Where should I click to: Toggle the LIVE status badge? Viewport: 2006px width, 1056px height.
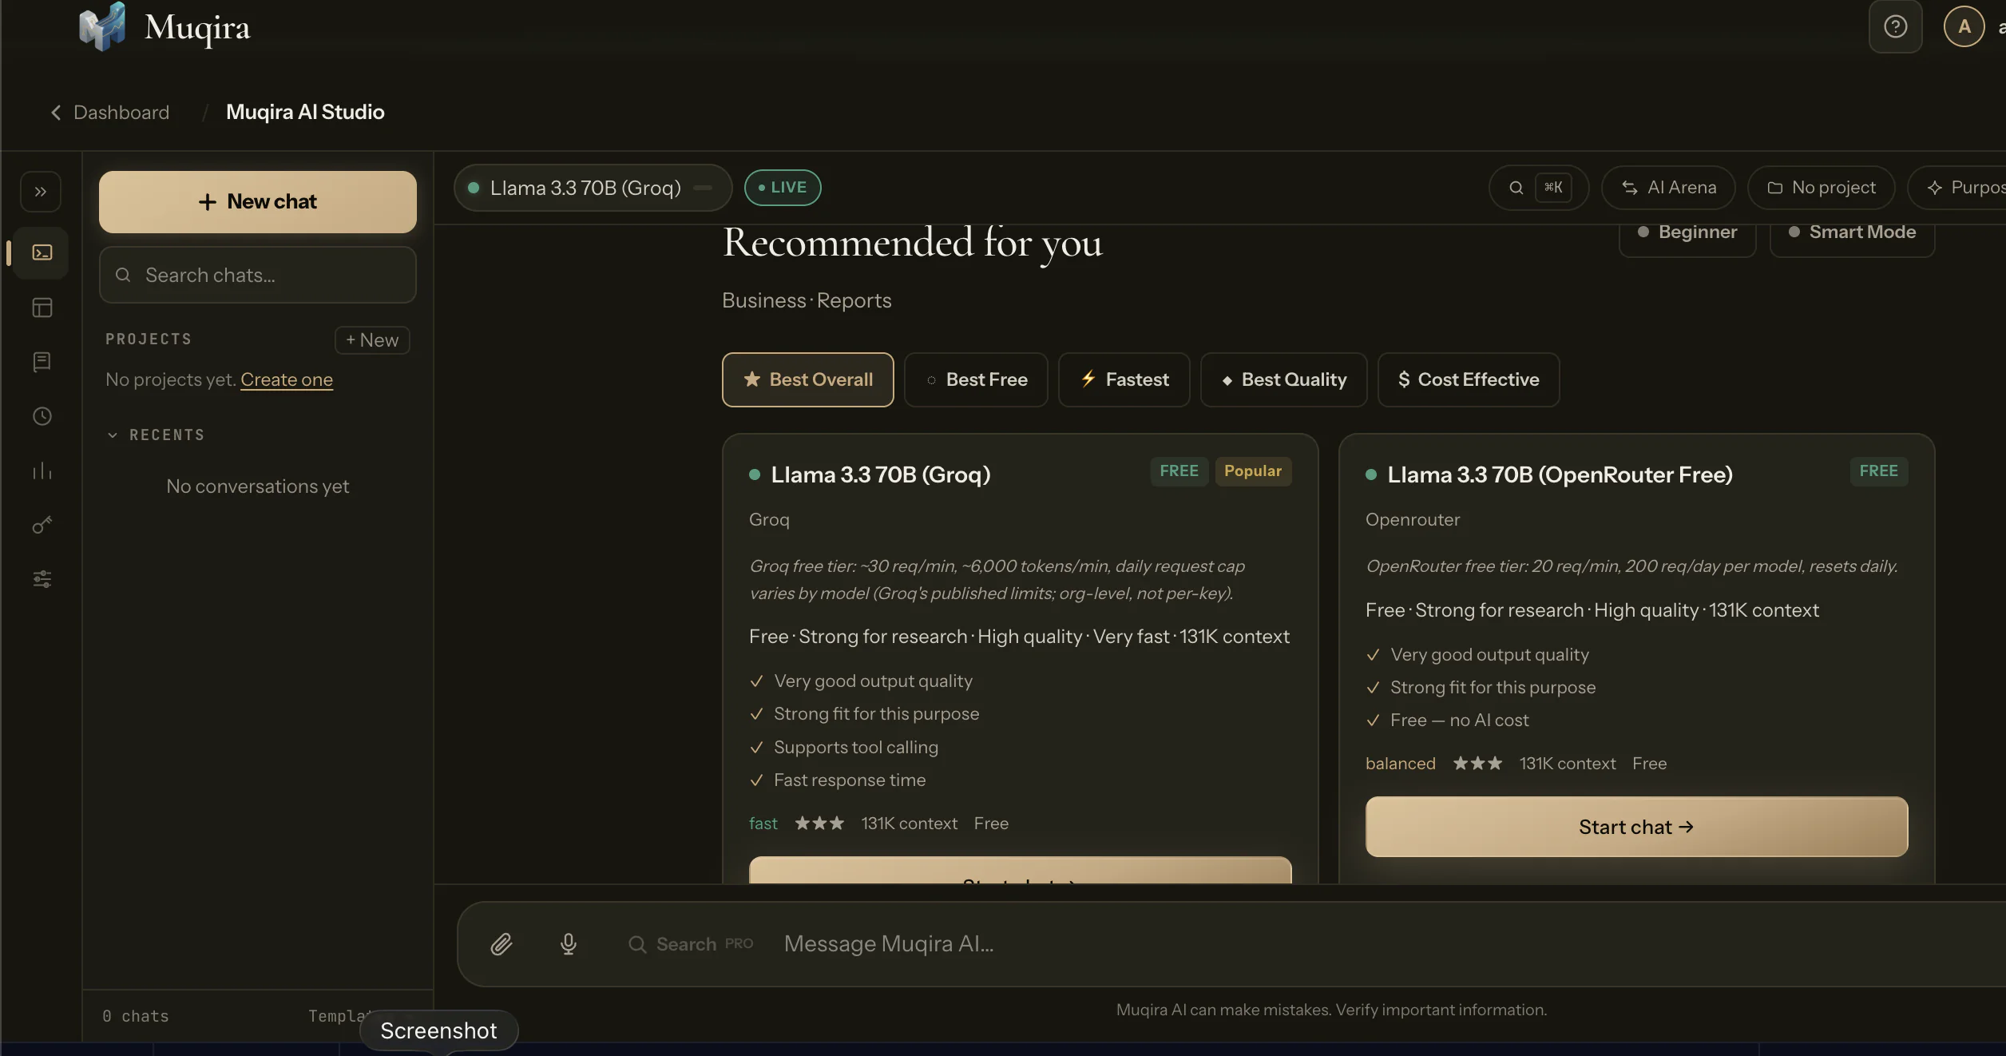tap(782, 188)
